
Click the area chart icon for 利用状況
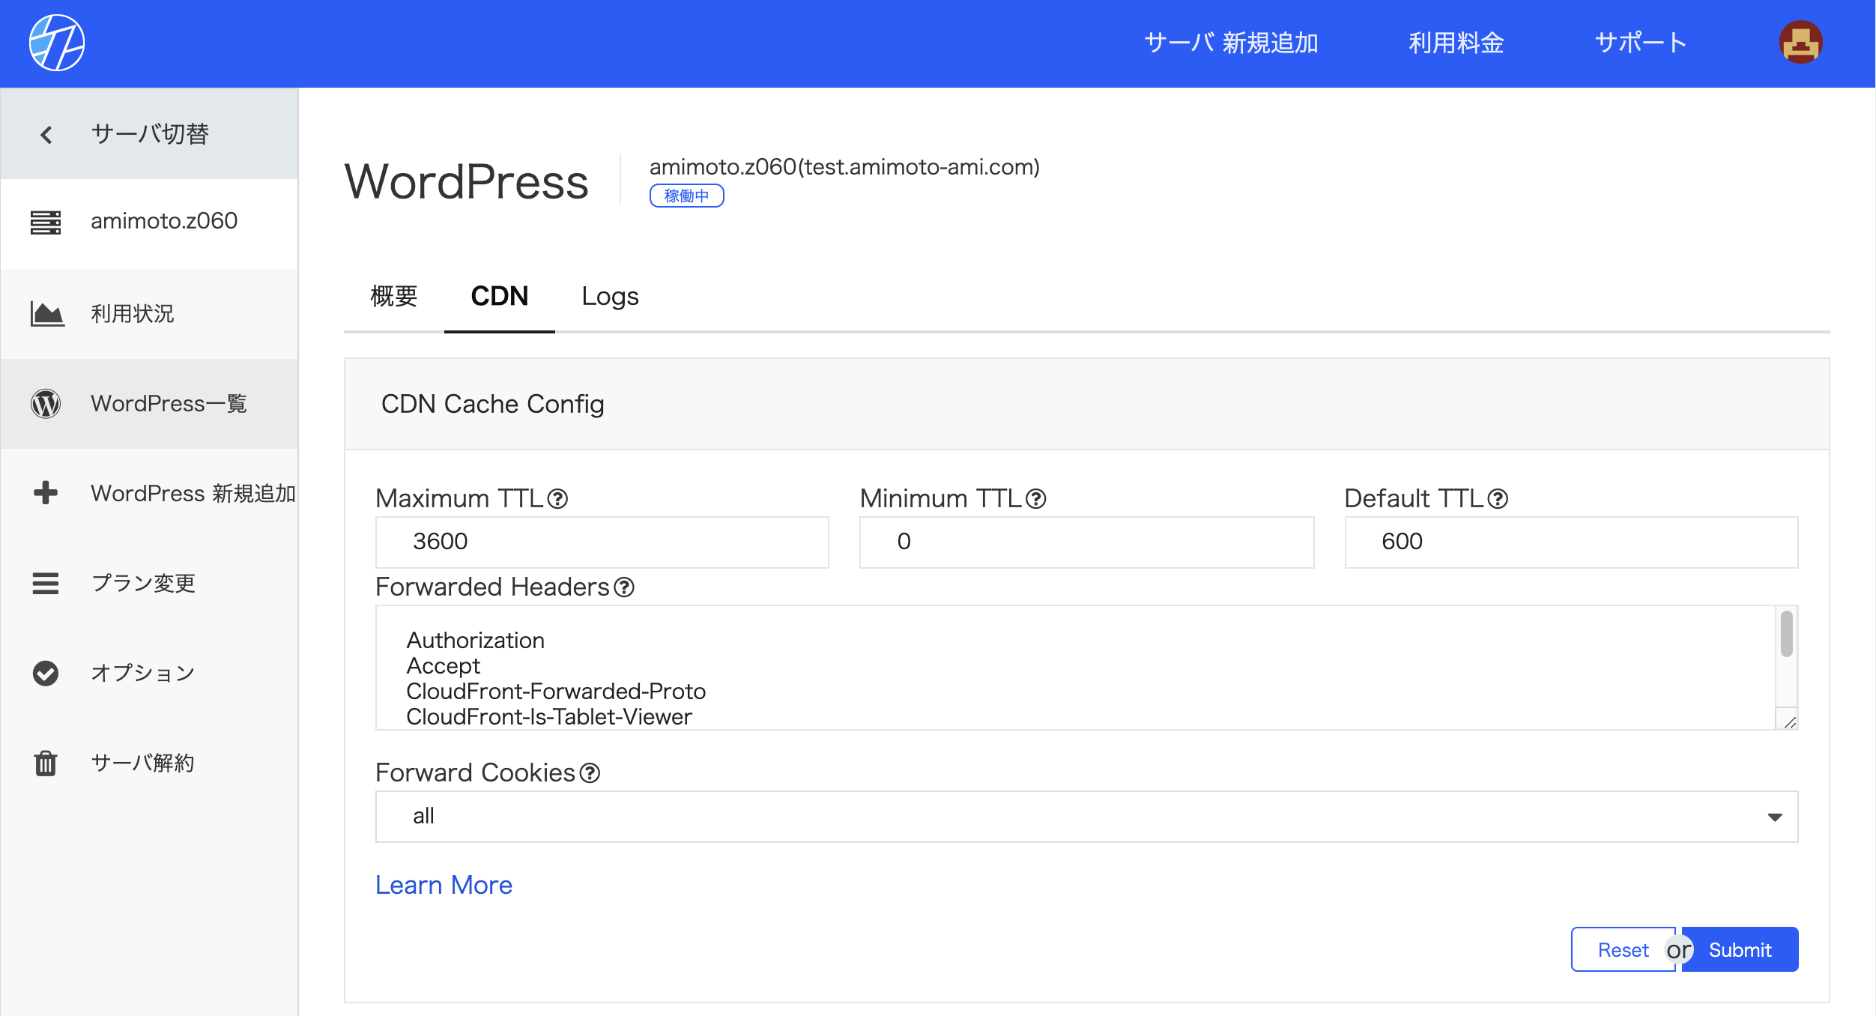[46, 313]
